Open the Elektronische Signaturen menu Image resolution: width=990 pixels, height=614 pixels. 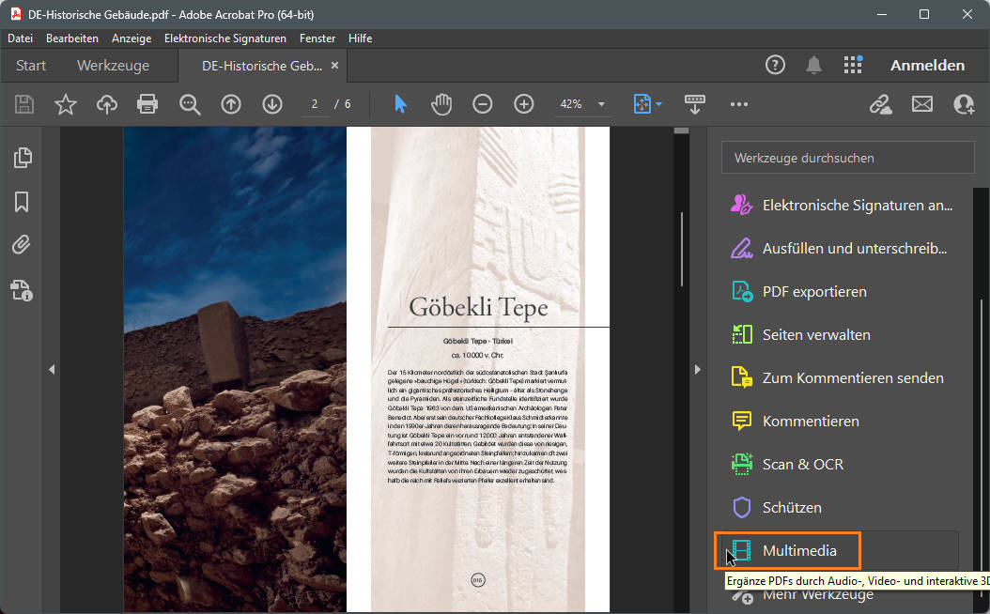pyautogui.click(x=225, y=38)
